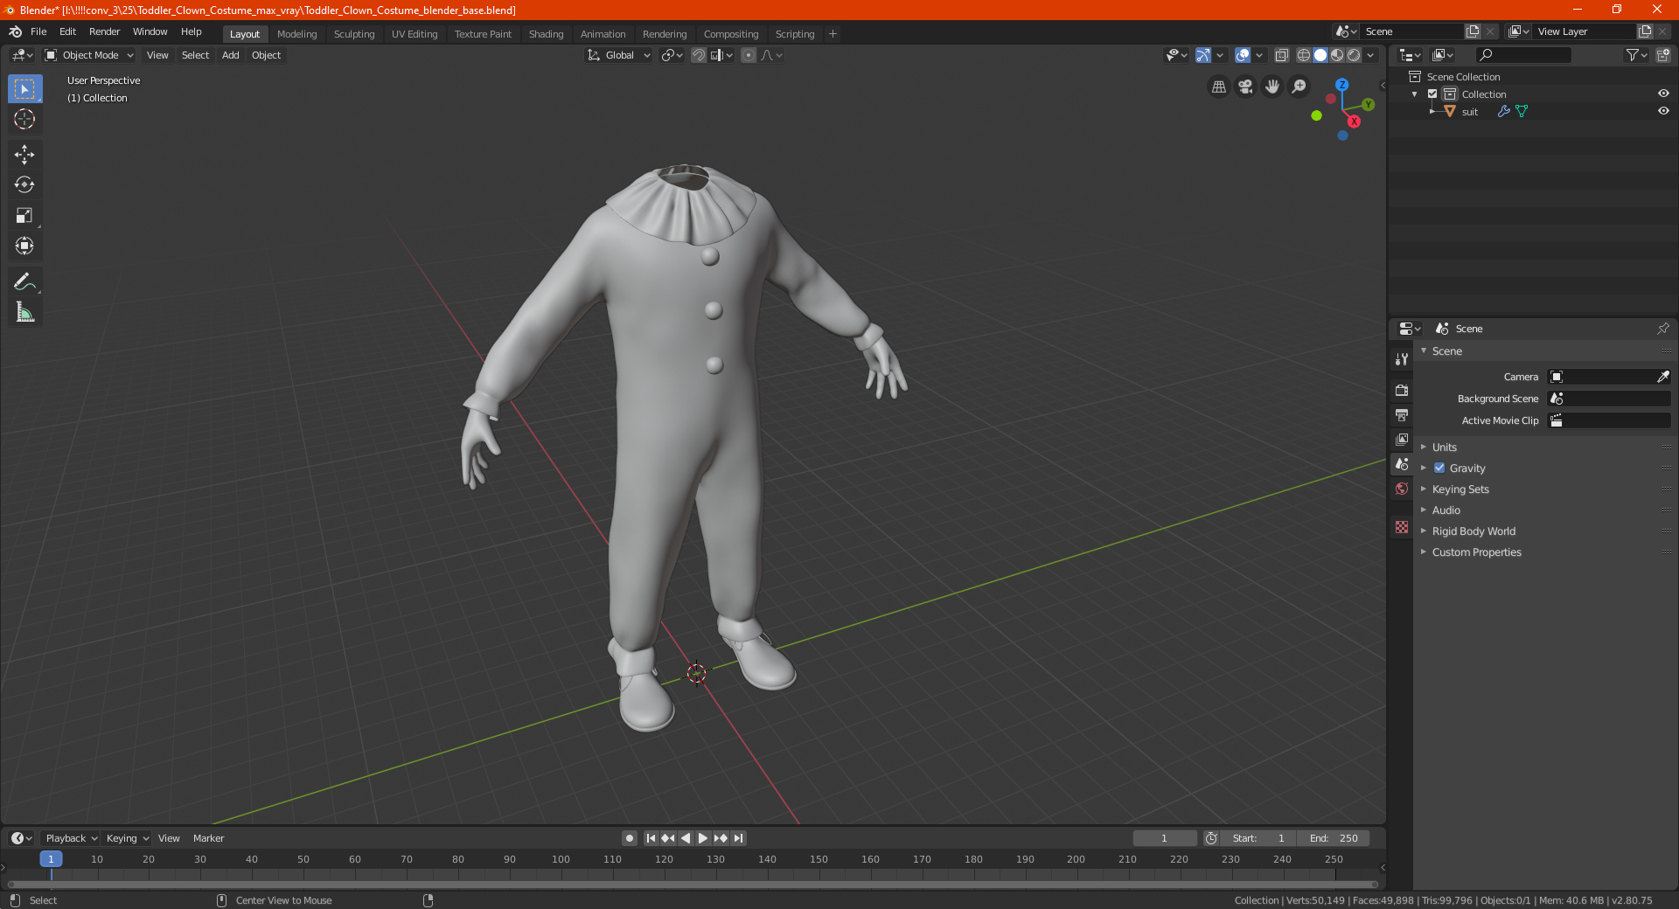Open the Render properties tab

coord(1402,390)
